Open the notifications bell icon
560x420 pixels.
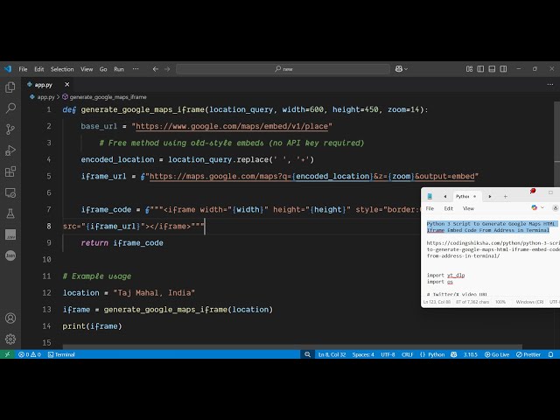point(550,354)
